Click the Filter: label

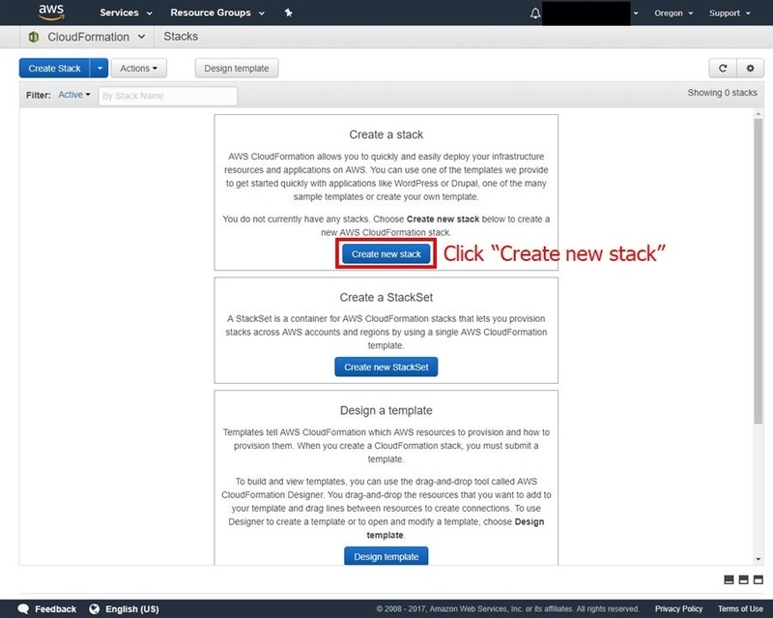click(39, 95)
